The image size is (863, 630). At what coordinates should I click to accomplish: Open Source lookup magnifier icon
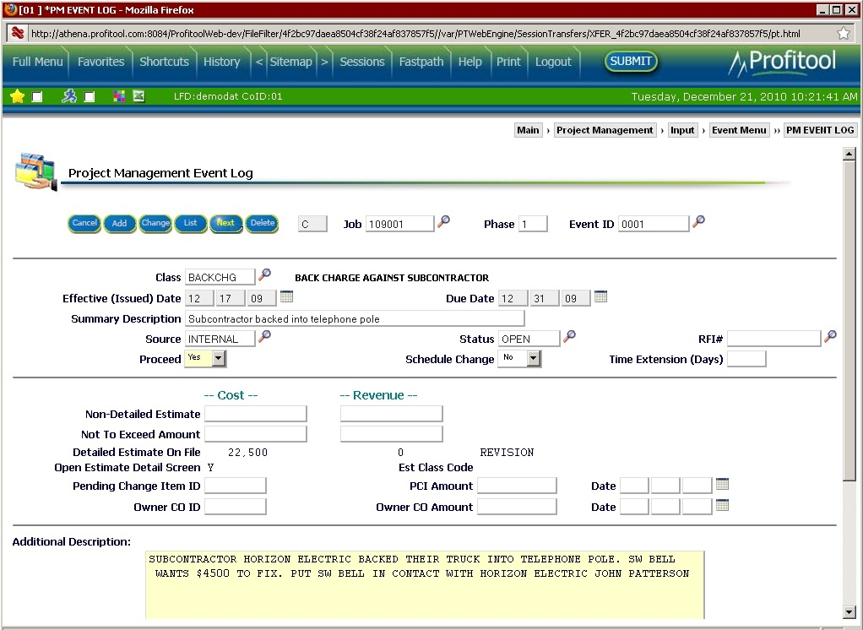265,335
